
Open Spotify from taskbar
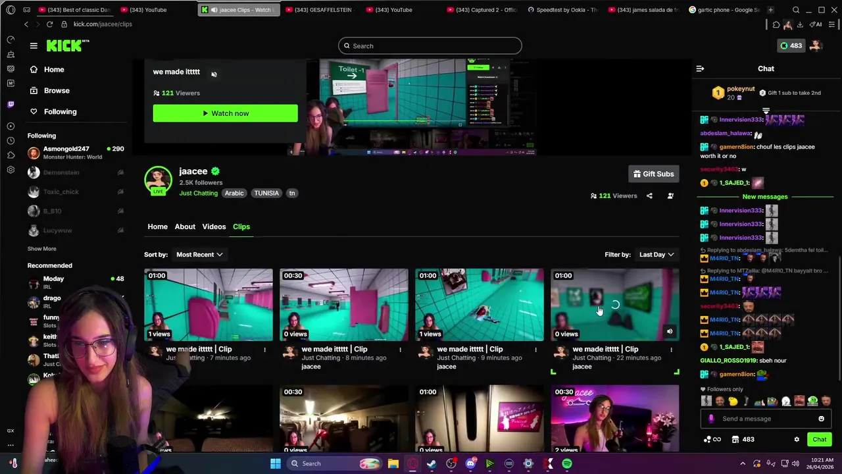pyautogui.click(x=567, y=463)
